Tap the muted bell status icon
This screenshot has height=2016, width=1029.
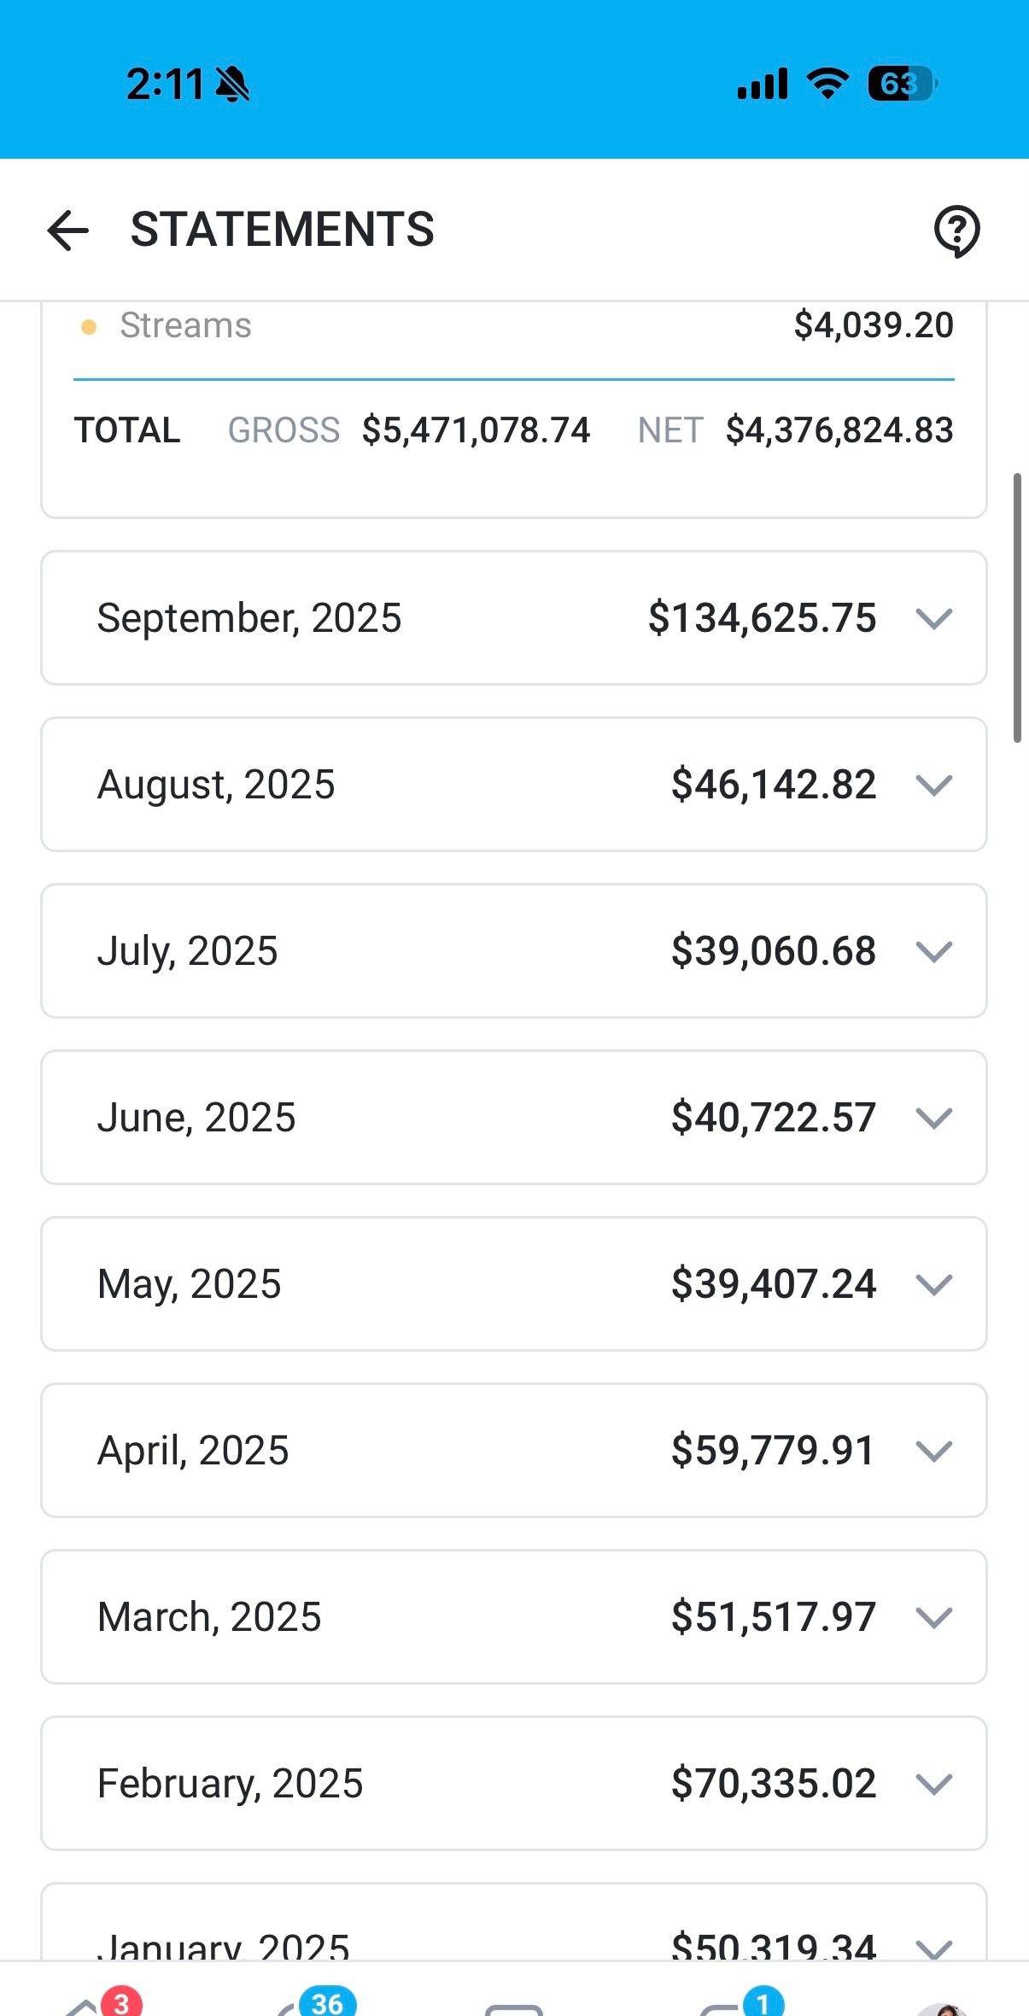click(232, 85)
